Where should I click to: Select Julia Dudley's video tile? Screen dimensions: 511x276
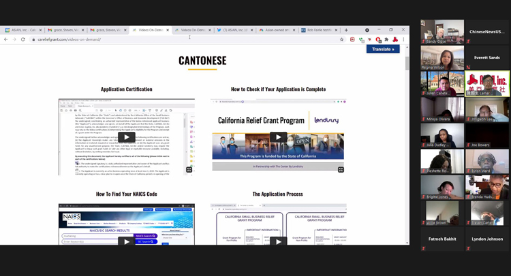[442, 135]
